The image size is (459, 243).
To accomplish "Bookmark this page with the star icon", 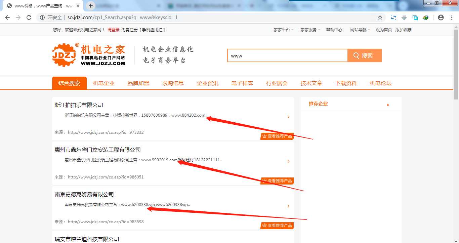I will (380, 17).
